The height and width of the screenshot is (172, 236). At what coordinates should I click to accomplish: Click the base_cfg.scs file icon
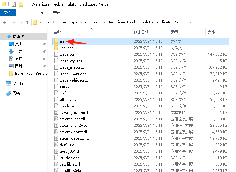[x=56, y=61]
